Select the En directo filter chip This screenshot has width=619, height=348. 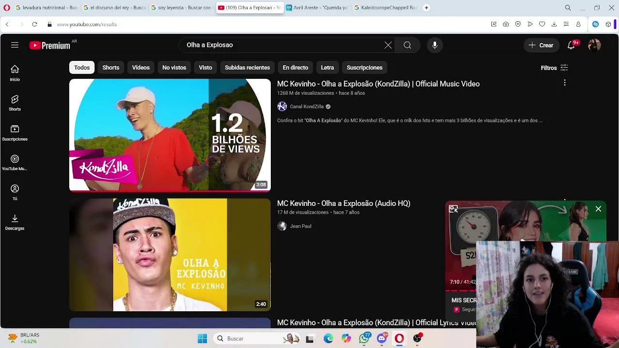295,68
